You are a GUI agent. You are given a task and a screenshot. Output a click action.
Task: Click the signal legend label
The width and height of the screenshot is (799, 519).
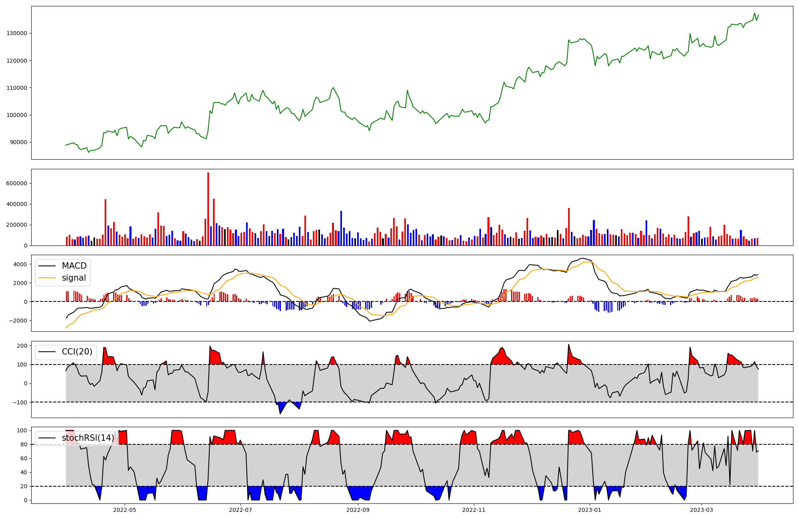(x=74, y=278)
